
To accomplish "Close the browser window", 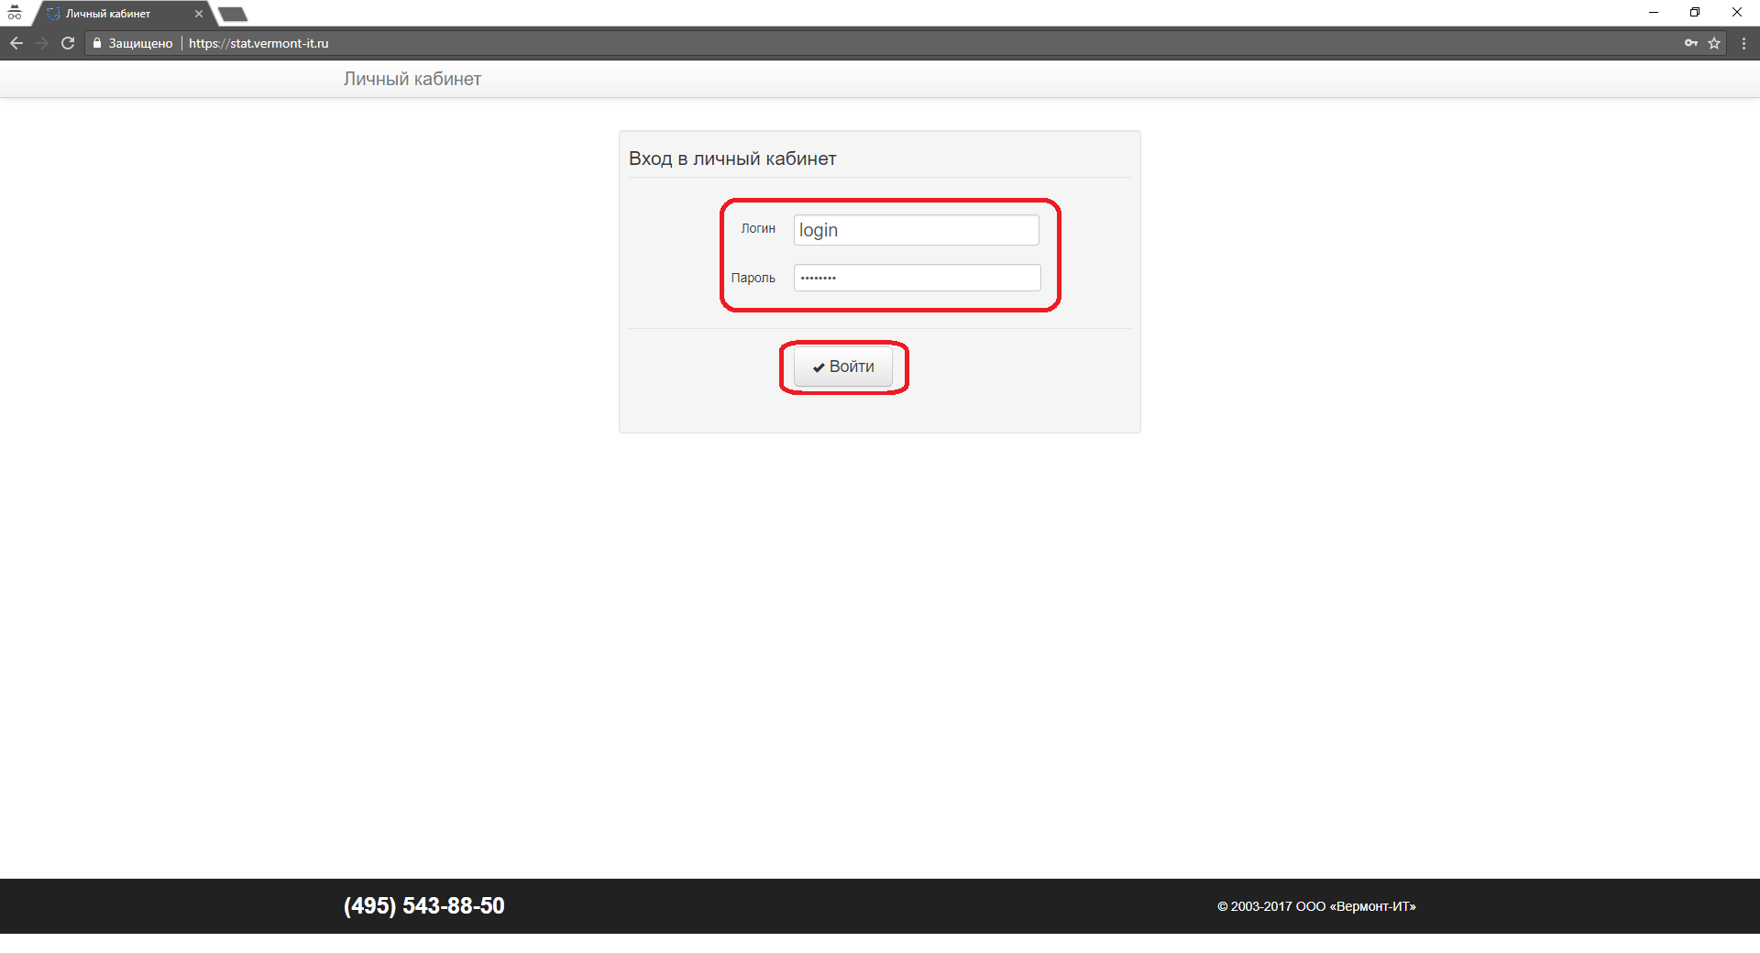I will (x=1737, y=13).
